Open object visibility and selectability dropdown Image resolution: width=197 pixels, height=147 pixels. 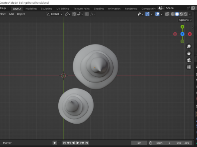(140, 14)
